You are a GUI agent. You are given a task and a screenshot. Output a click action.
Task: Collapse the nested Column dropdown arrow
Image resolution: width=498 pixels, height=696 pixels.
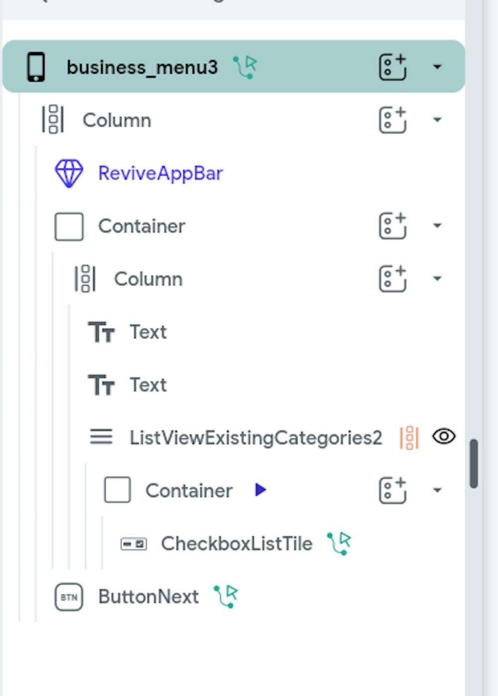click(437, 279)
